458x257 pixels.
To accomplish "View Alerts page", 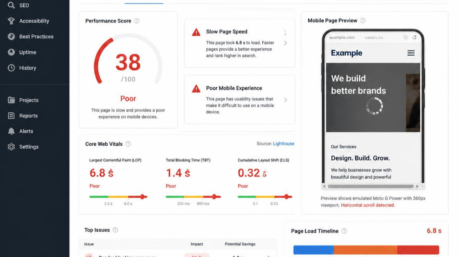I will point(26,131).
